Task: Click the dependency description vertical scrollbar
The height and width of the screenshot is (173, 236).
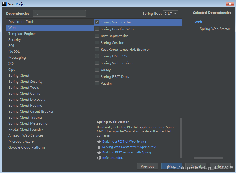Action: tap(181, 138)
